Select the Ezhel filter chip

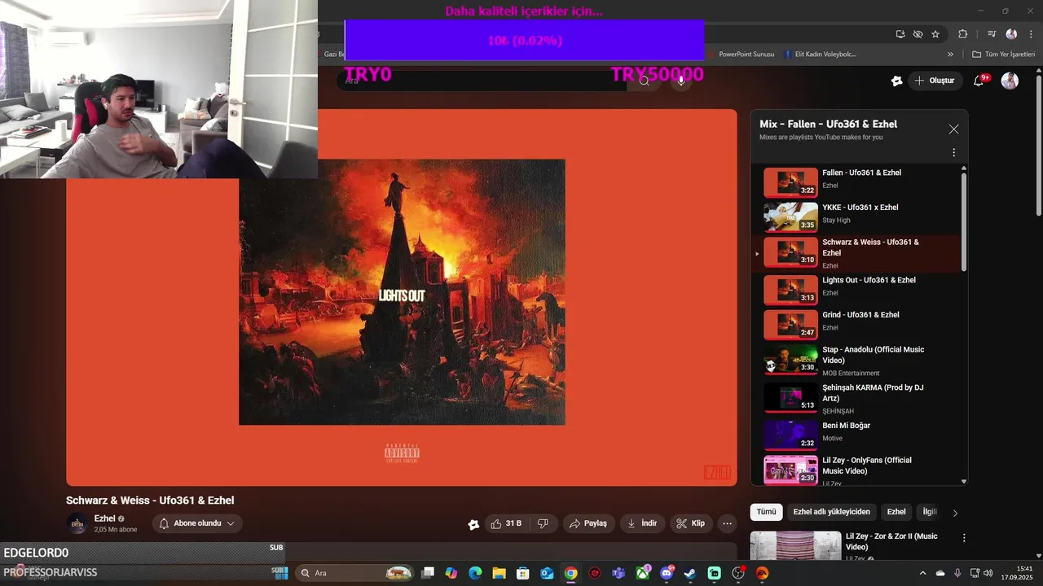coord(896,512)
